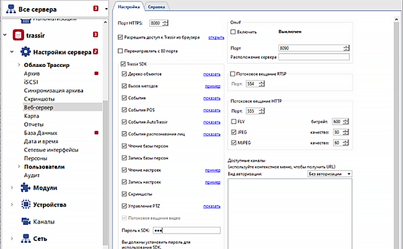Click пример link for Вызов методов

pos(213,86)
